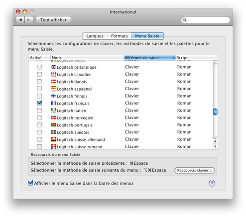Click the scrollbar down arrow

pyautogui.click(x=215, y=146)
